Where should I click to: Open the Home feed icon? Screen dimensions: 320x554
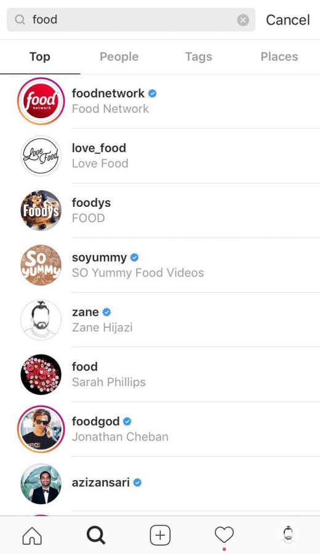[x=32, y=536]
